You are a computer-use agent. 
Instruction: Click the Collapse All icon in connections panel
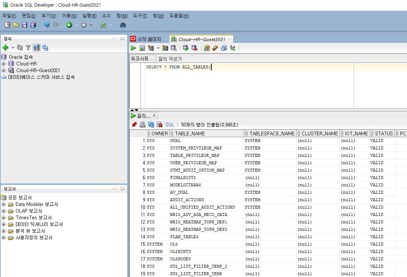45,48
